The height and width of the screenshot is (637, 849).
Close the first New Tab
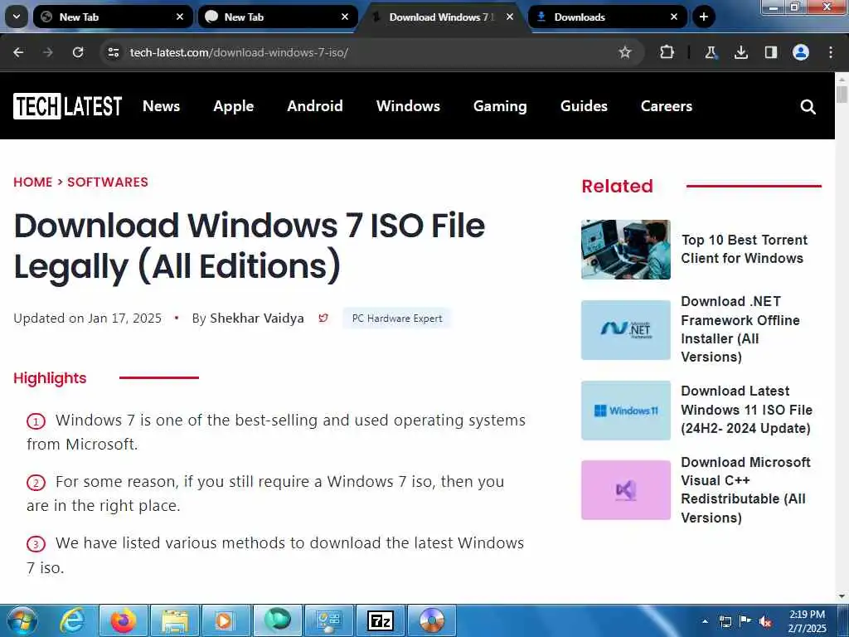point(180,17)
